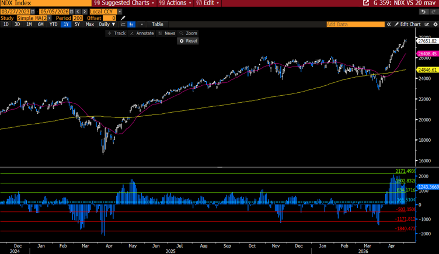Select the candlestick chart type icon
The height and width of the screenshot is (254, 439).
(x=131, y=25)
